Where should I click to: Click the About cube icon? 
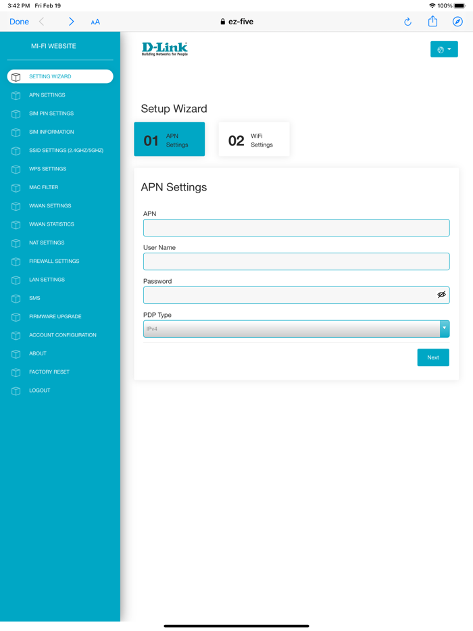coord(16,354)
